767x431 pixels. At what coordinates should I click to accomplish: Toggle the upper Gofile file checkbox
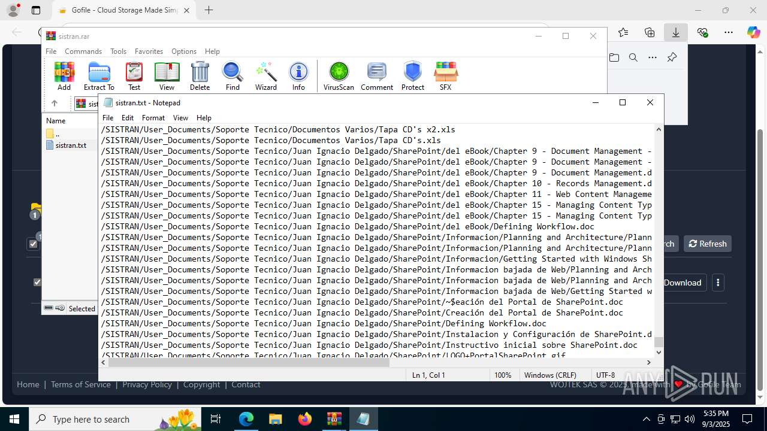pos(34,244)
